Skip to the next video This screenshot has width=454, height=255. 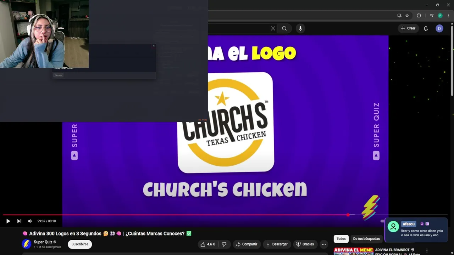[x=19, y=221]
